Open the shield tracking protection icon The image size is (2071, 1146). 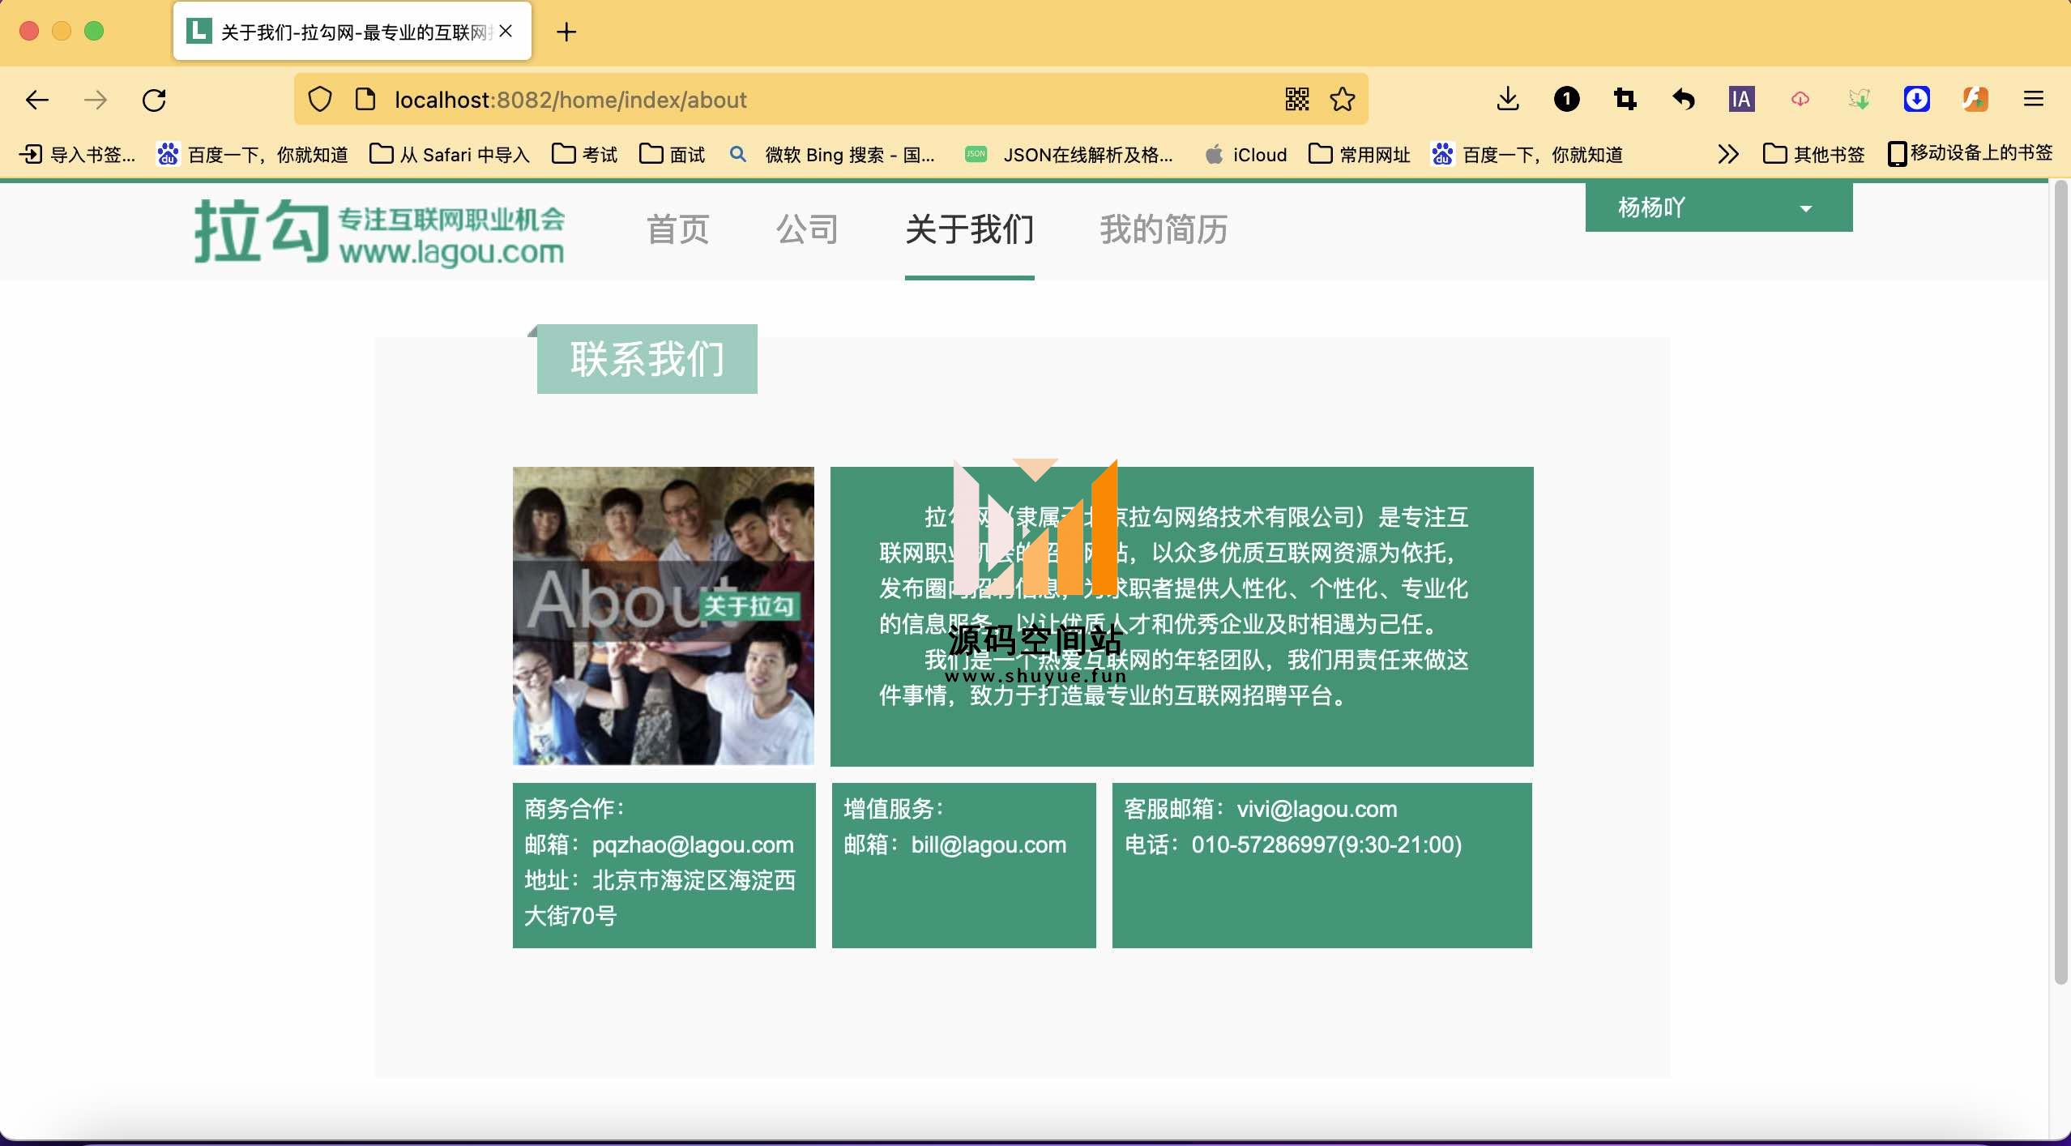click(320, 100)
